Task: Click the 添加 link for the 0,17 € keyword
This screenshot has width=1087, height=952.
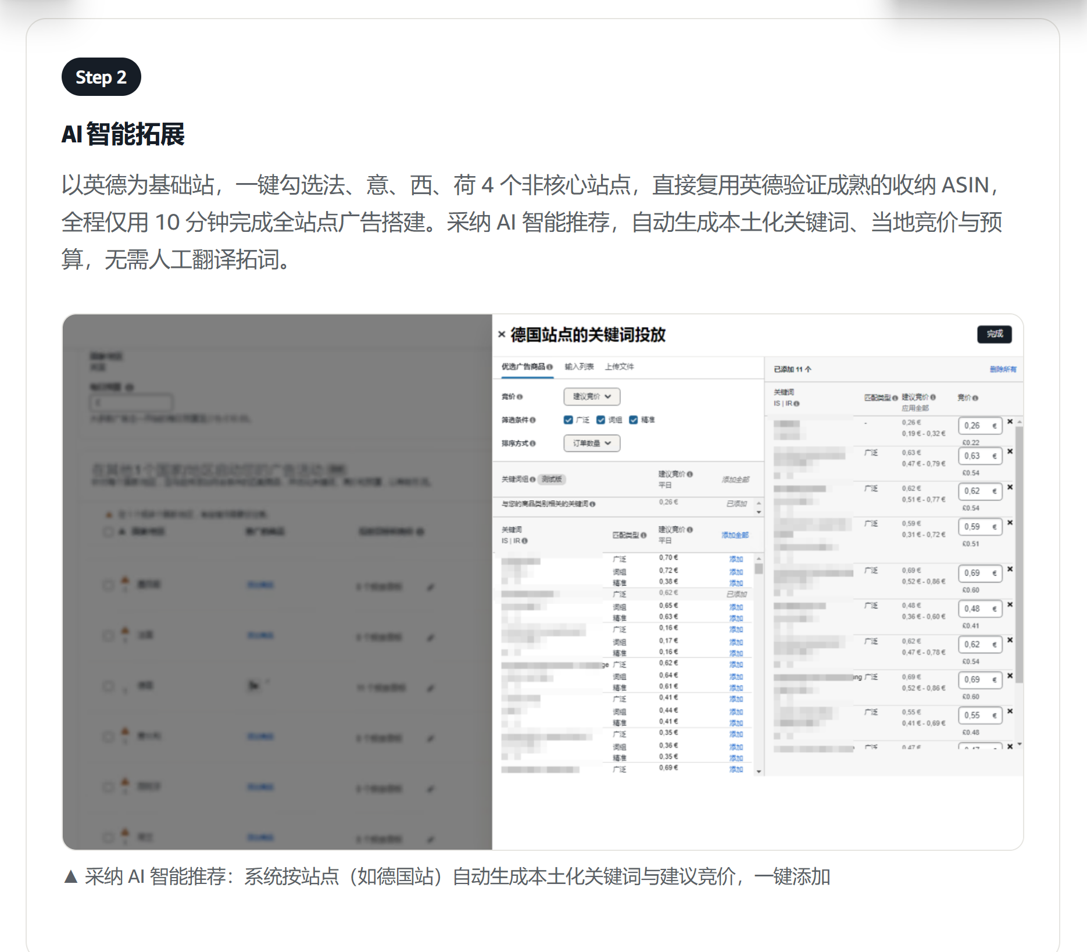Action: pos(736,642)
